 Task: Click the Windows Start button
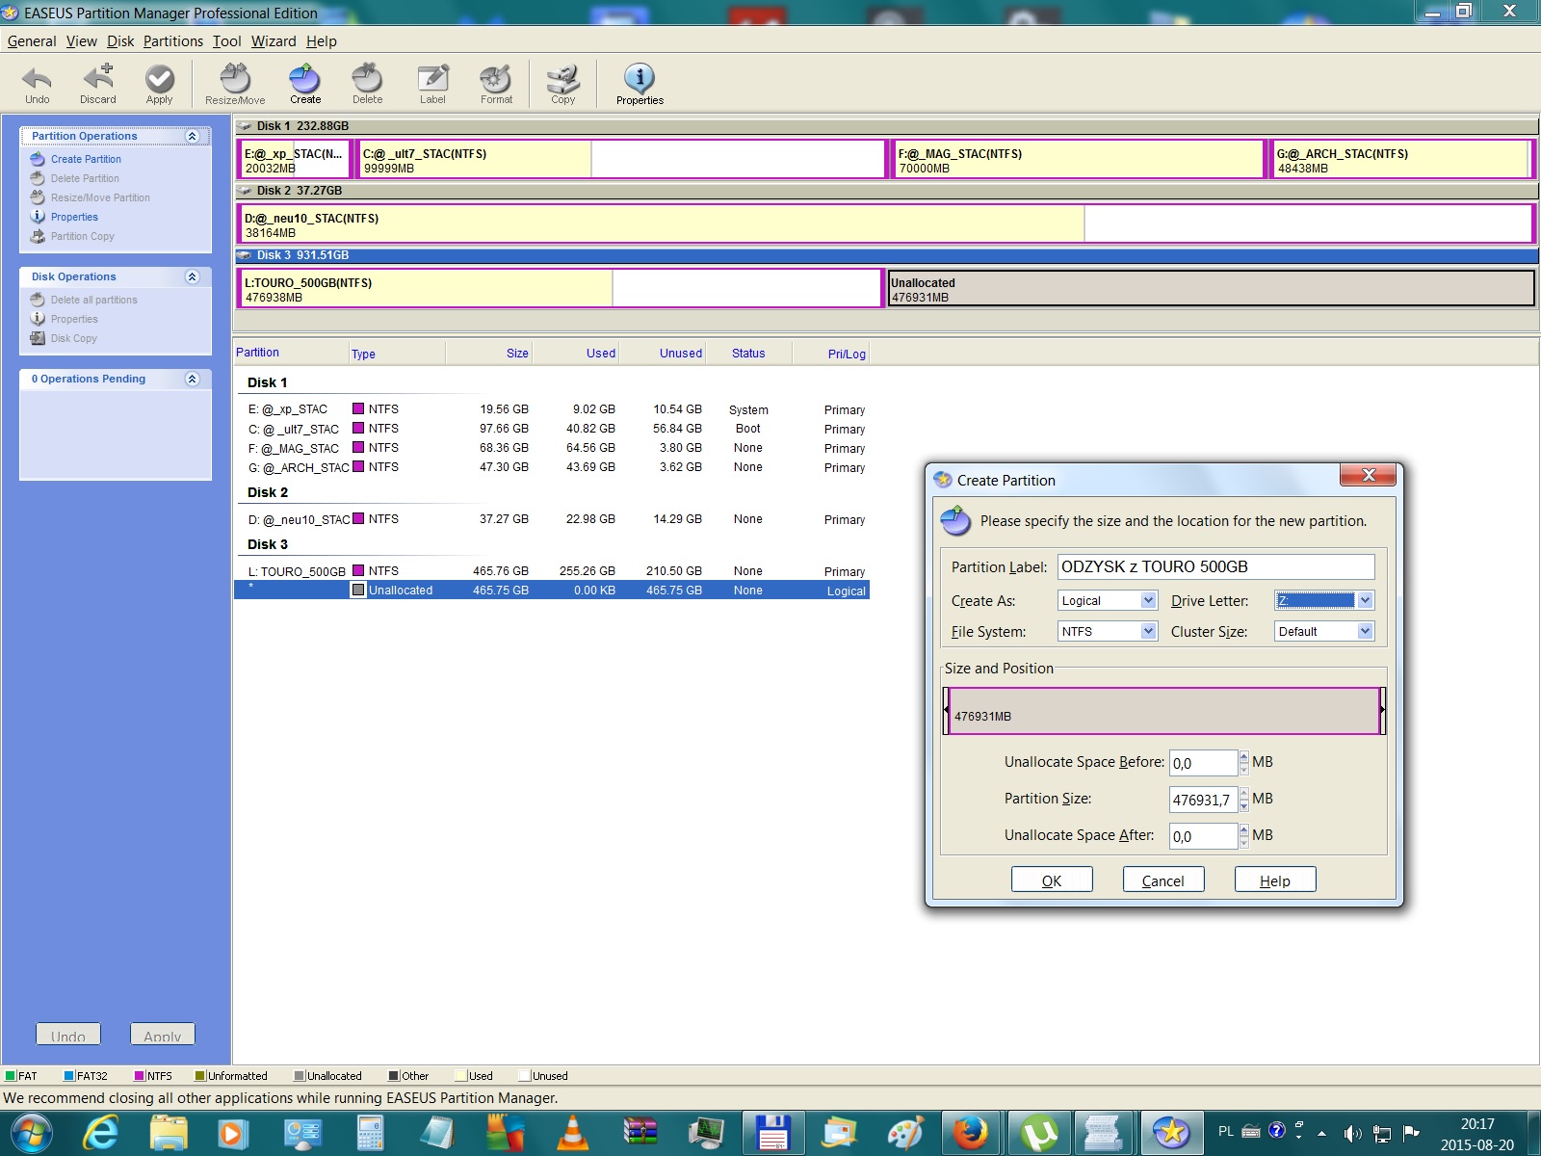click(31, 1133)
